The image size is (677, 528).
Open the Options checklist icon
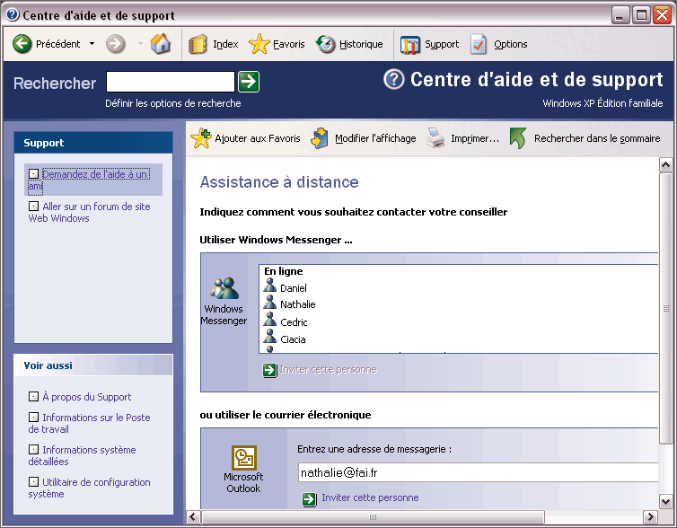[479, 44]
